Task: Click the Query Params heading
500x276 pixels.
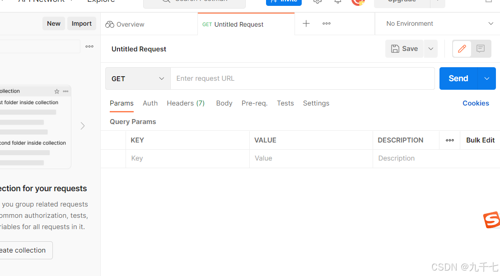Action: [x=133, y=122]
